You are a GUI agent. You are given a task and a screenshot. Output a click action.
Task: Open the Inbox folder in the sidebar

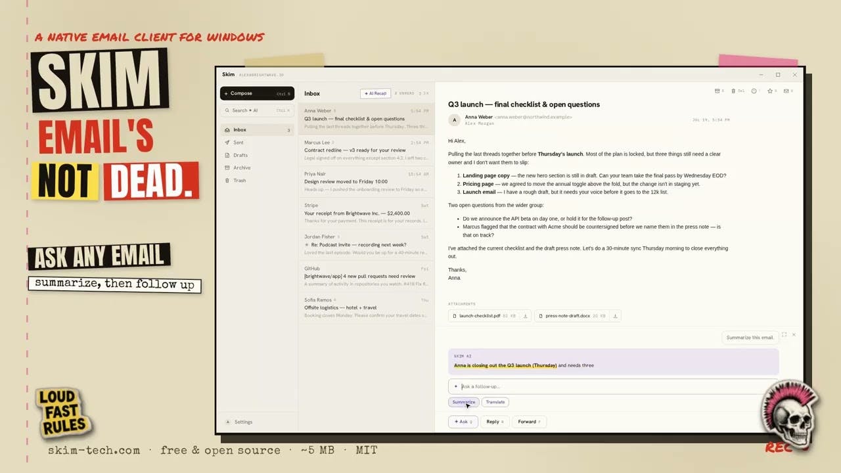coord(257,130)
